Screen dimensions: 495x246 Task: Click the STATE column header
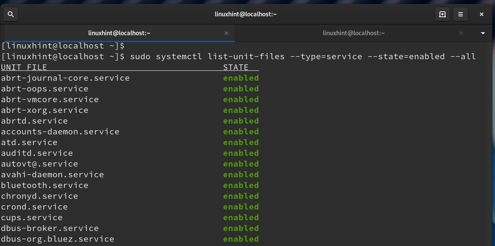click(236, 67)
